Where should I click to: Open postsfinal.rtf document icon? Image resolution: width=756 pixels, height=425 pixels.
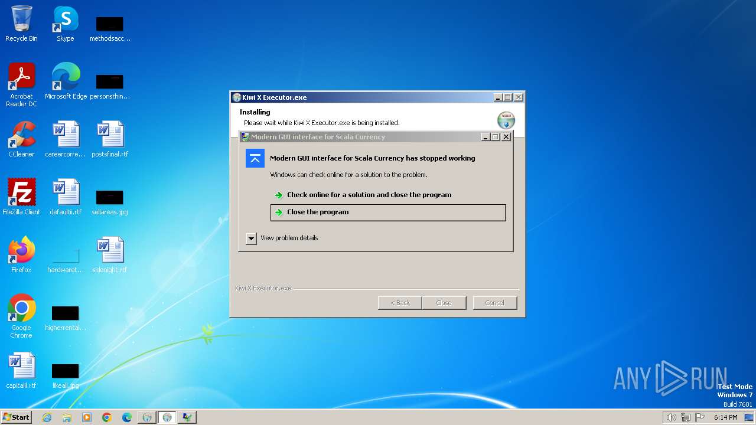point(110,139)
